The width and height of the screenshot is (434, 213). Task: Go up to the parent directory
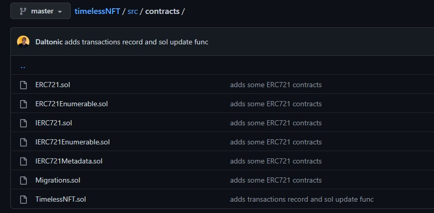pos(23,66)
